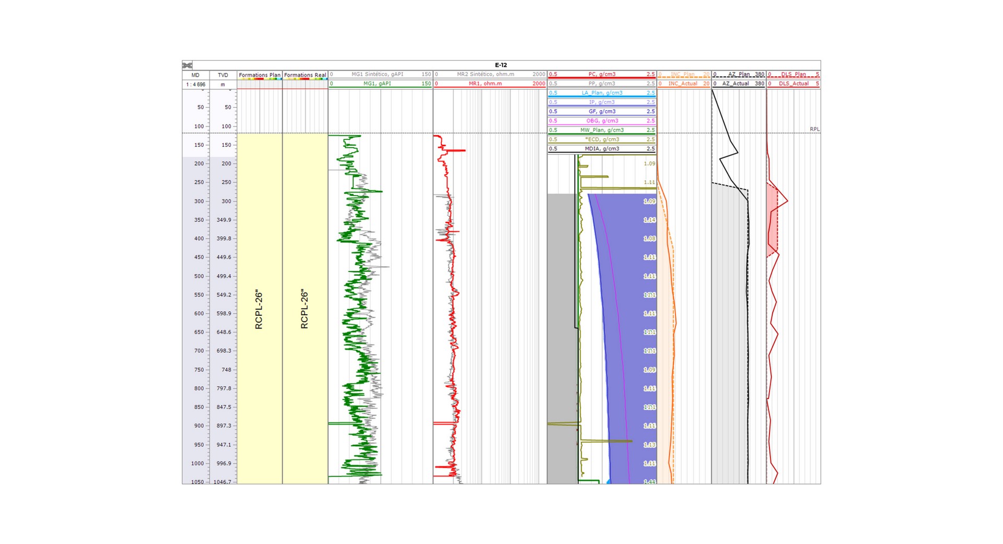Screen dimensions: 1003x544
Task: Select the DLS_Actual curve header
Action: pyautogui.click(x=793, y=84)
